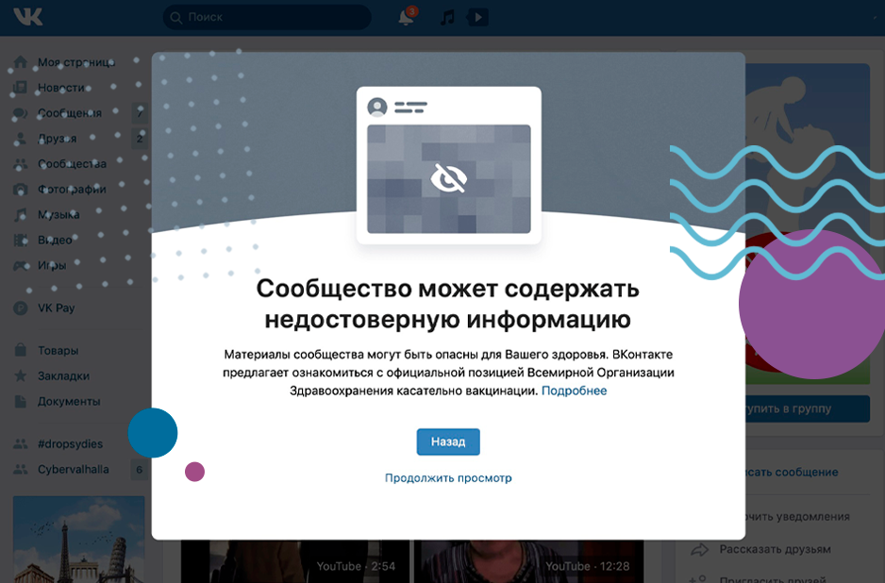Click the VK Pay icon
Screen dimensions: 885x583
21,308
